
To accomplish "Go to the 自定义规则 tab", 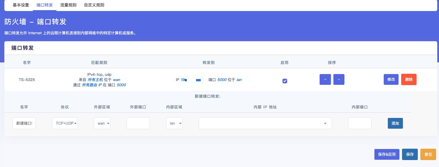I will point(94,5).
